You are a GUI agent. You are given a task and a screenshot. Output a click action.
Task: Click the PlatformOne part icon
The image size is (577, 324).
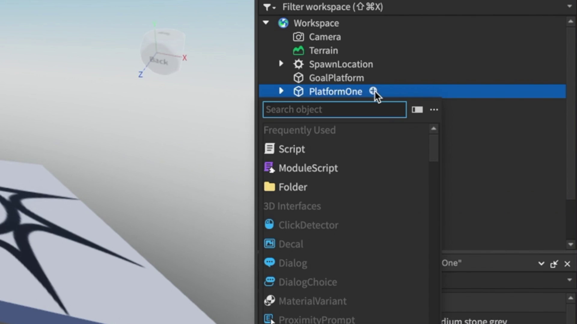click(298, 91)
